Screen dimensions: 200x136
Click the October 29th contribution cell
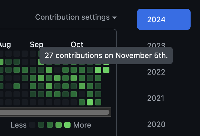[x=98, y=70]
